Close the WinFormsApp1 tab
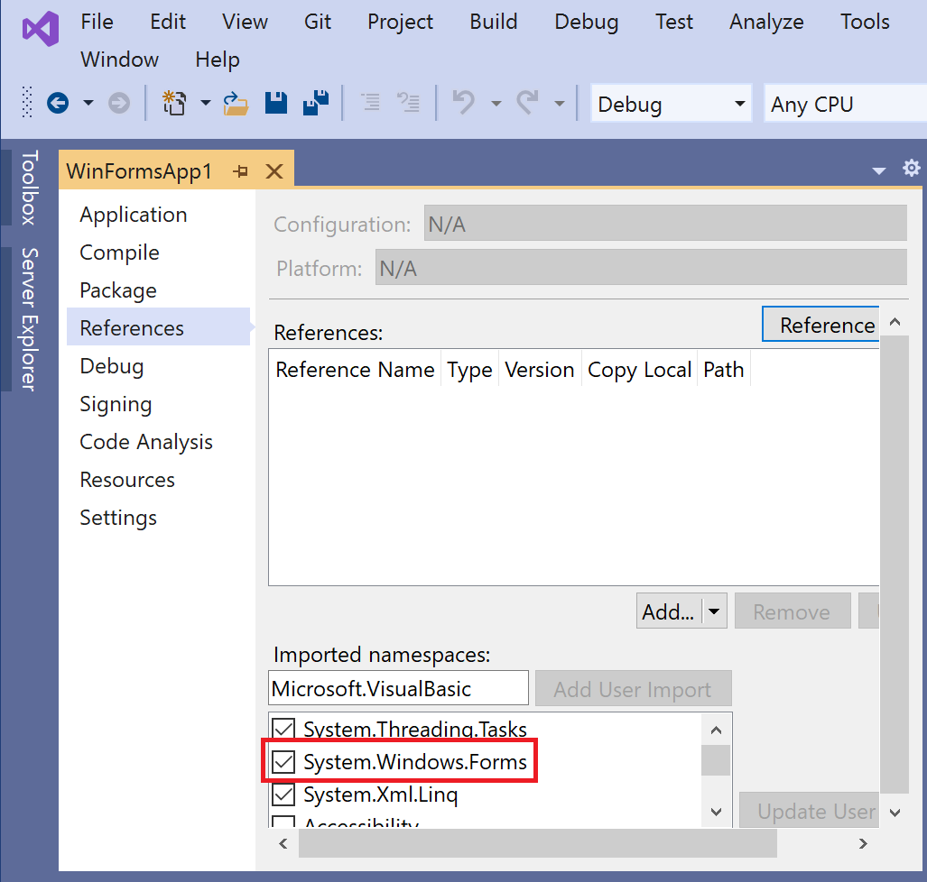Viewport: 927px width, 882px height. (274, 171)
